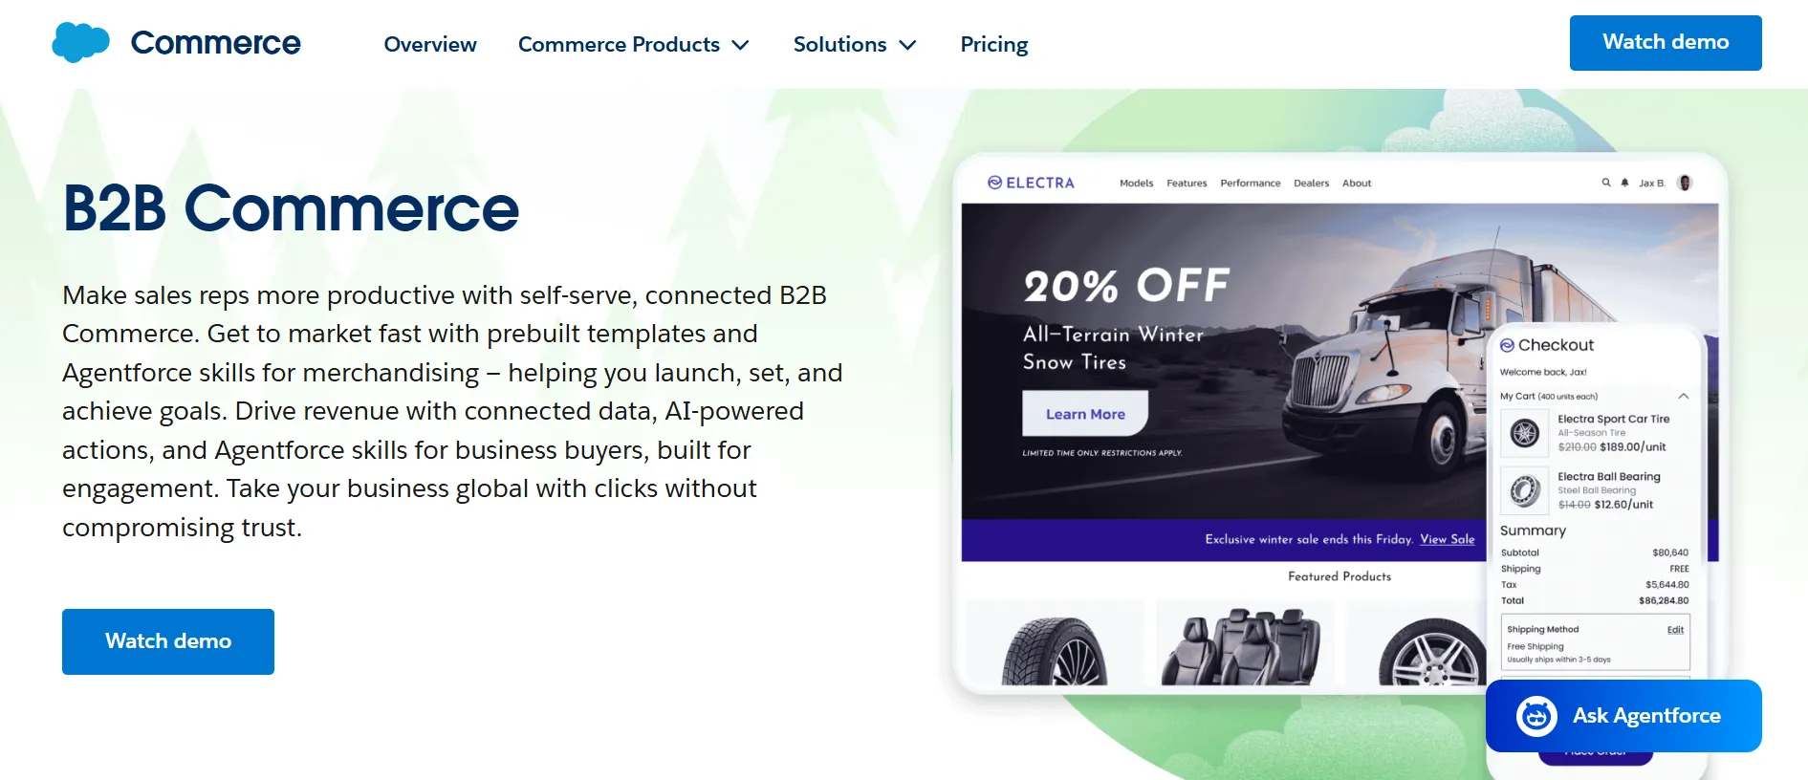
Task: Click Learn More on the 20% OFF banner
Action: 1085,414
